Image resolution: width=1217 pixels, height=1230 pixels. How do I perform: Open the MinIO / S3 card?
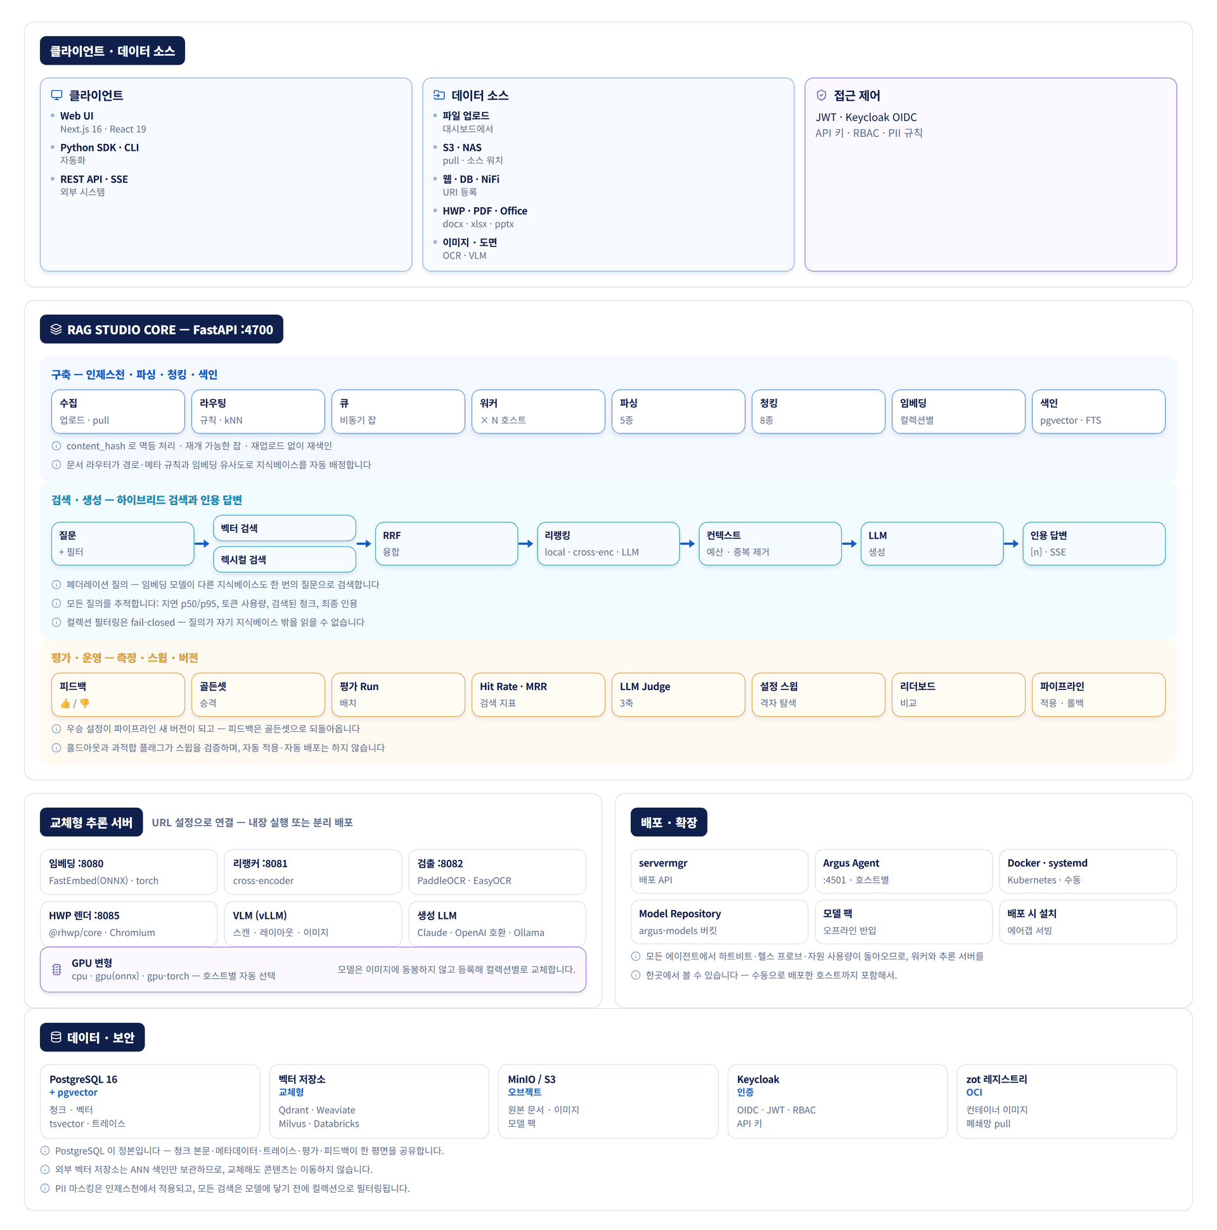click(608, 1101)
